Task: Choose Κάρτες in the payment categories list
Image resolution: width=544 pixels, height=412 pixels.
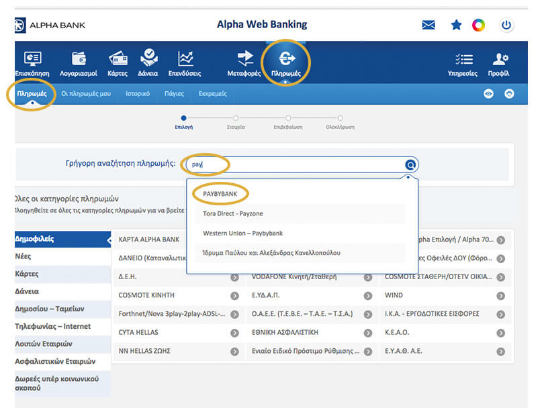Action: [x=62, y=274]
